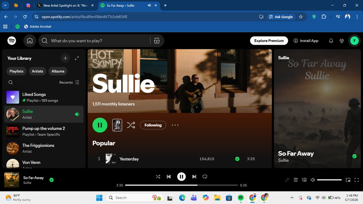This screenshot has width=363, height=204.
Task: Filter library by Albums
Action: pos(58,71)
